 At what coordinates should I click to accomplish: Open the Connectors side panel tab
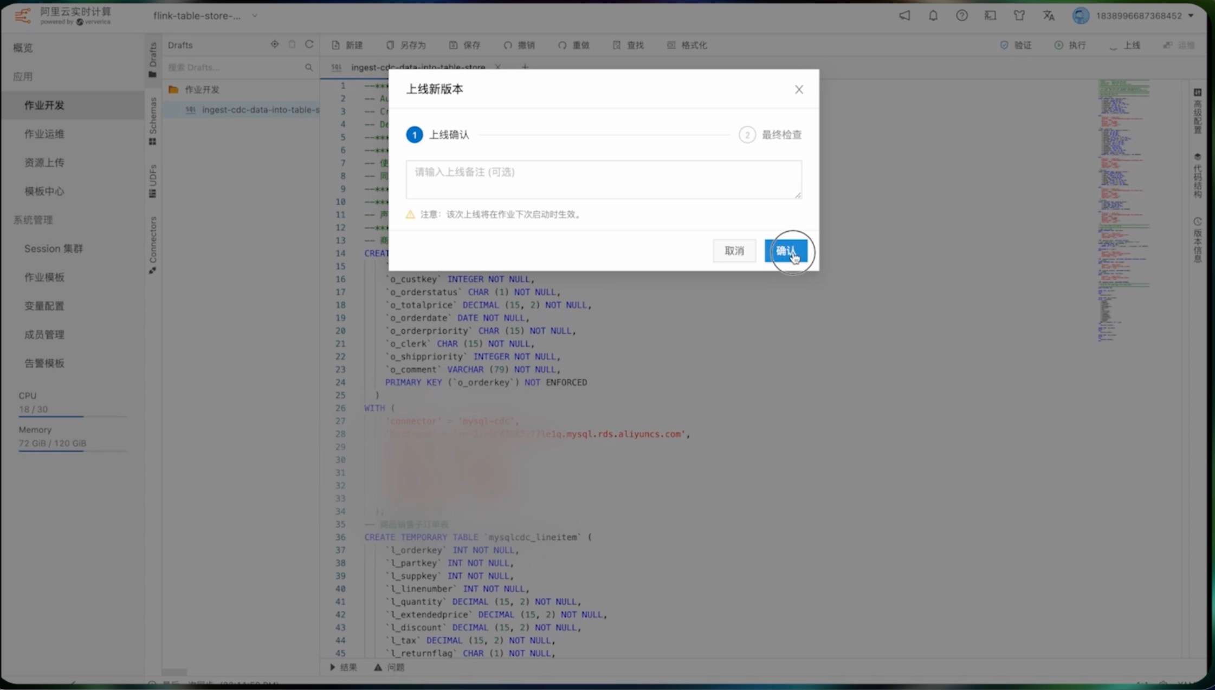coord(153,244)
